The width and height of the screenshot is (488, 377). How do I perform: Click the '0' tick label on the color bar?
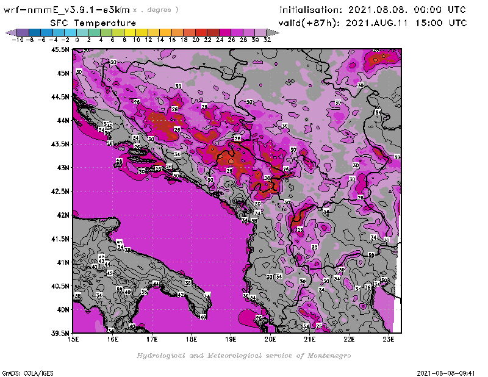(77, 40)
